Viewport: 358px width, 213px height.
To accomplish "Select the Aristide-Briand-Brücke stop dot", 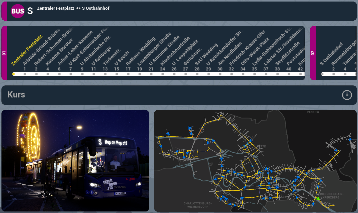I will coord(25,74).
